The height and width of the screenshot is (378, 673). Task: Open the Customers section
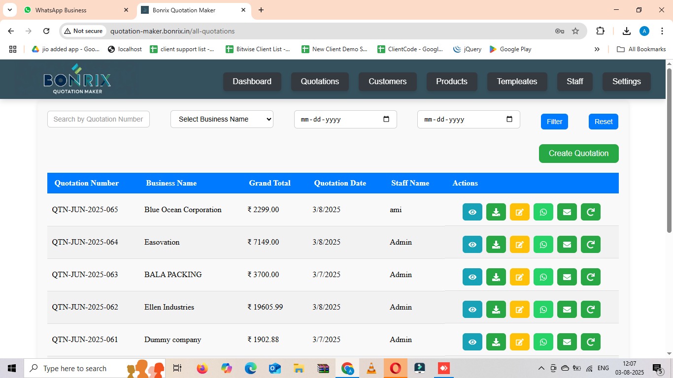(x=388, y=82)
